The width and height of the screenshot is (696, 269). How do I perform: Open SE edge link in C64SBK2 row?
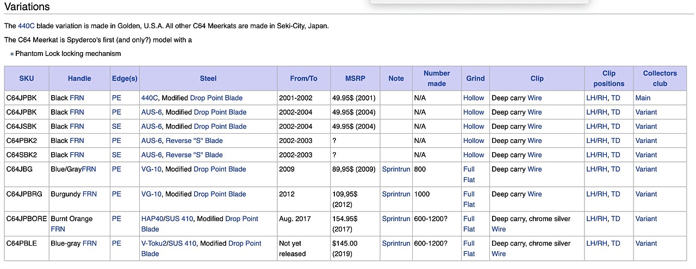pos(116,155)
